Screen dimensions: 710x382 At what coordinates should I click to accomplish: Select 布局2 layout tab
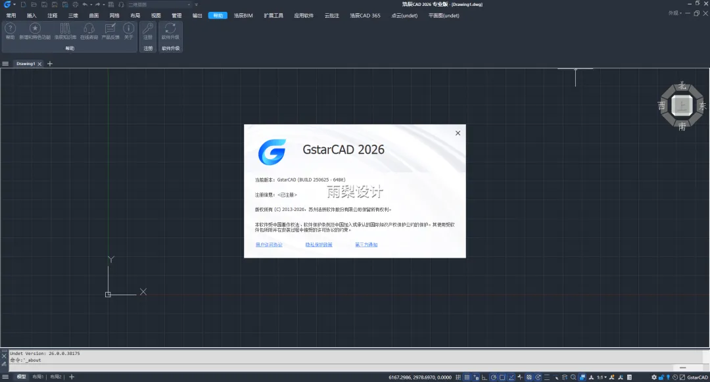coord(56,377)
